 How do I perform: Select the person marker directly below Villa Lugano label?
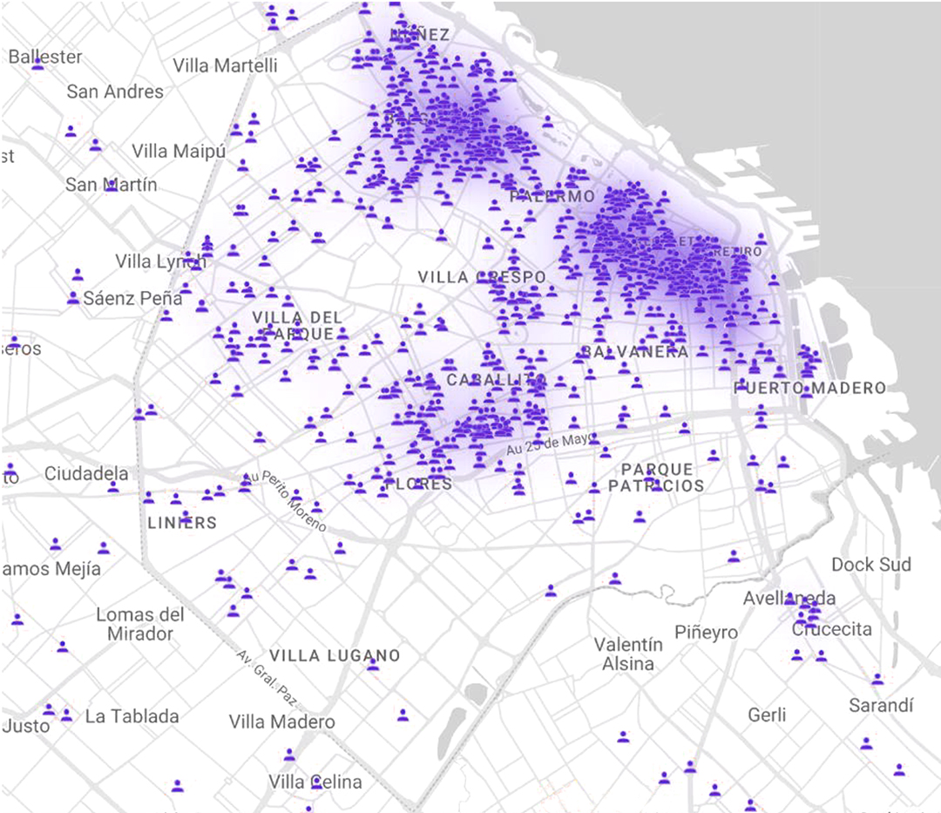point(373,665)
